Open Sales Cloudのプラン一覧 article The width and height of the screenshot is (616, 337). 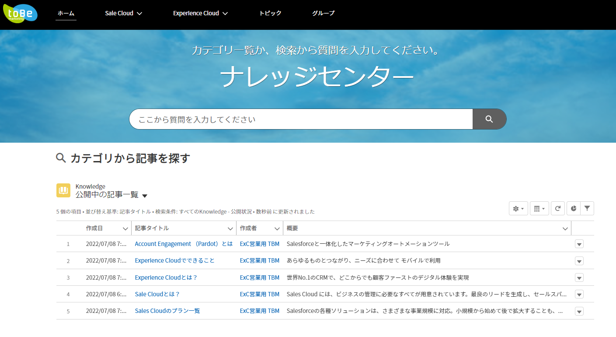point(167,311)
